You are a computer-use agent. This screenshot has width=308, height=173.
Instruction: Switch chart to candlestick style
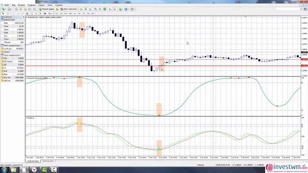(86, 9)
